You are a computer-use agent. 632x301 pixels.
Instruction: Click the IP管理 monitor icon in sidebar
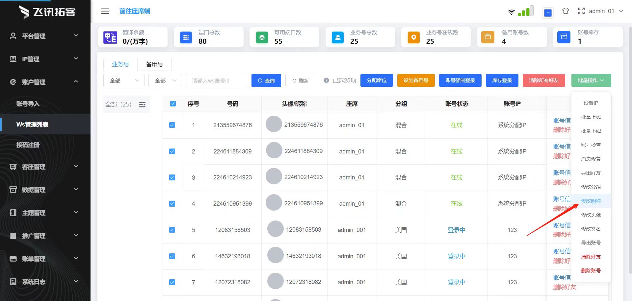(13, 59)
